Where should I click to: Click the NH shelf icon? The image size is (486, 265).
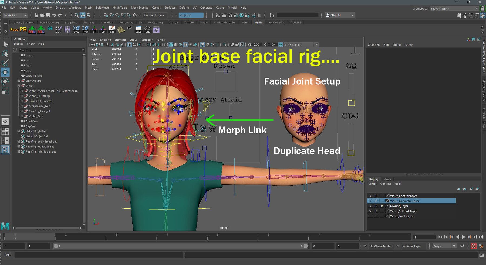[x=112, y=29]
